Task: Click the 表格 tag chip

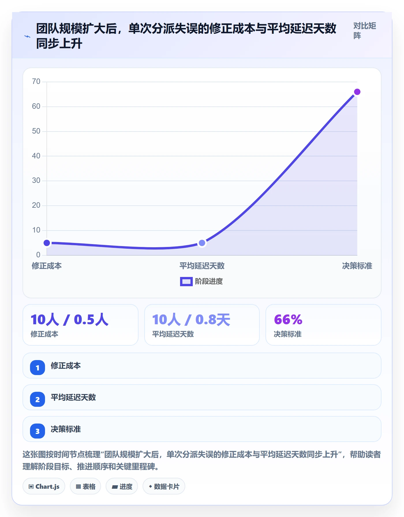Action: point(85,486)
